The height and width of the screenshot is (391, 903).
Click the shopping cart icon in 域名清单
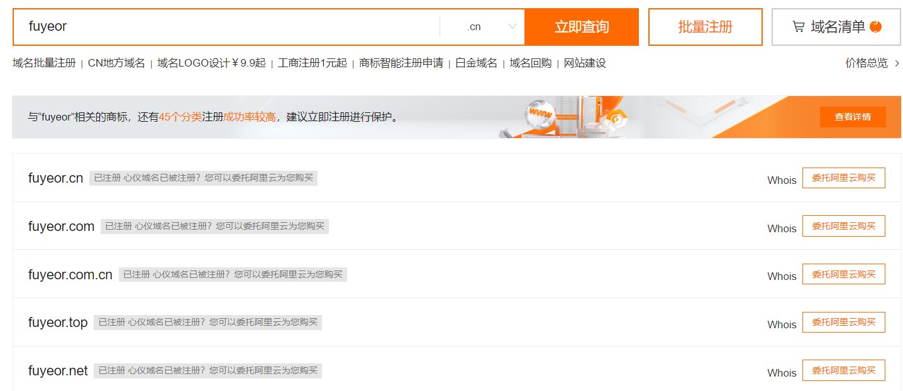click(x=798, y=27)
